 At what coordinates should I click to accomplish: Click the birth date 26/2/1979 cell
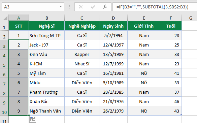tap(113, 111)
